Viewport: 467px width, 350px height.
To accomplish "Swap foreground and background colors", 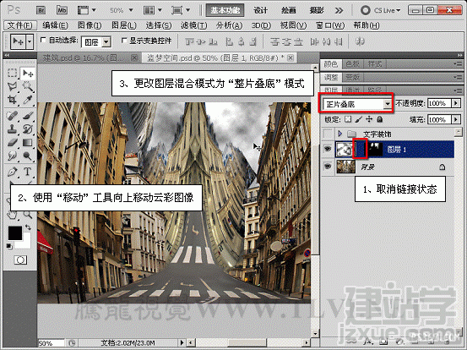I will 28,227.
